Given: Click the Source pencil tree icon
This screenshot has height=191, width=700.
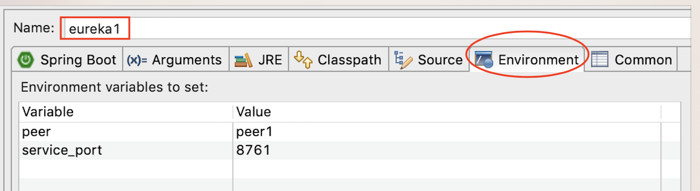Looking at the screenshot, I should (403, 60).
